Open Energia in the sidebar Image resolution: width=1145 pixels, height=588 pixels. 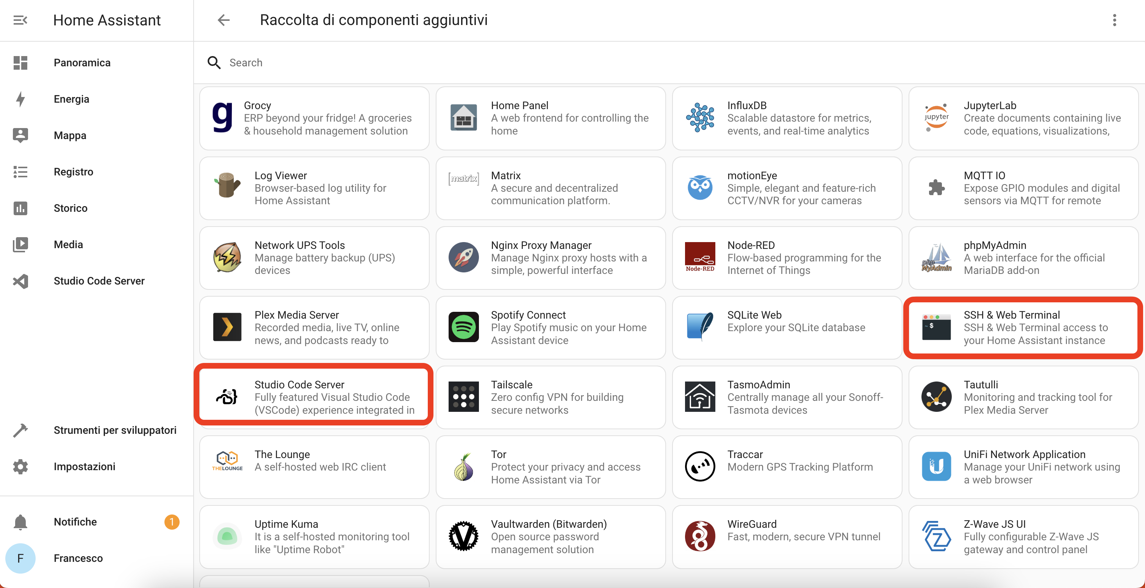pos(97,99)
